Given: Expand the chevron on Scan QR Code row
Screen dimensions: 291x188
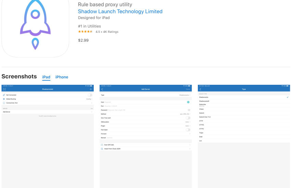Looking at the screenshot, I should click(190, 145).
